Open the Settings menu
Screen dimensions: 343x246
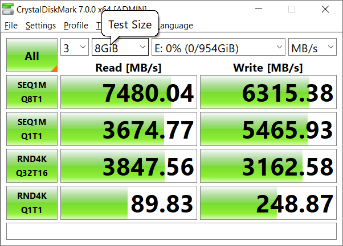[x=40, y=26]
